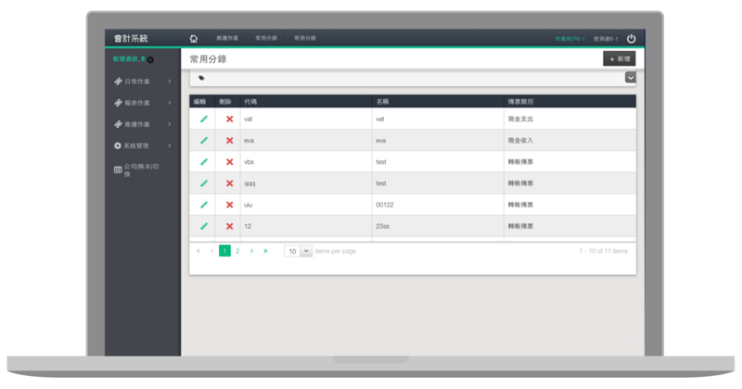
Task: Open 公司(帳本)切換 in the sidebar
Action: tap(142, 170)
